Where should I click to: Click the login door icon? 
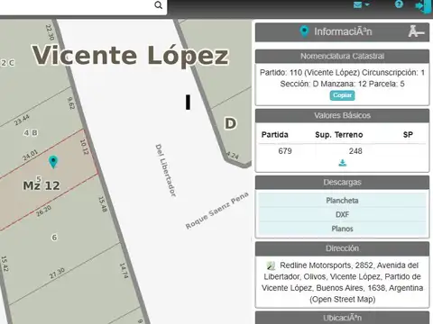tap(424, 6)
